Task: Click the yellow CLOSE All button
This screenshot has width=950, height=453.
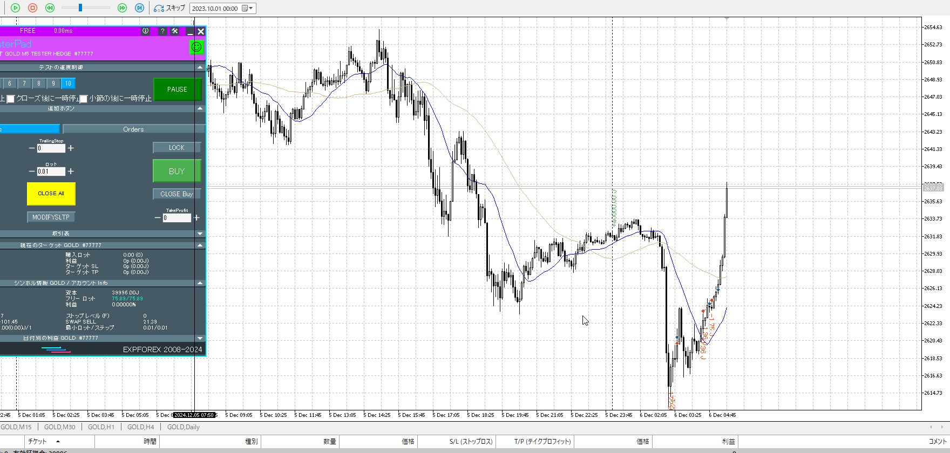Action: [51, 194]
